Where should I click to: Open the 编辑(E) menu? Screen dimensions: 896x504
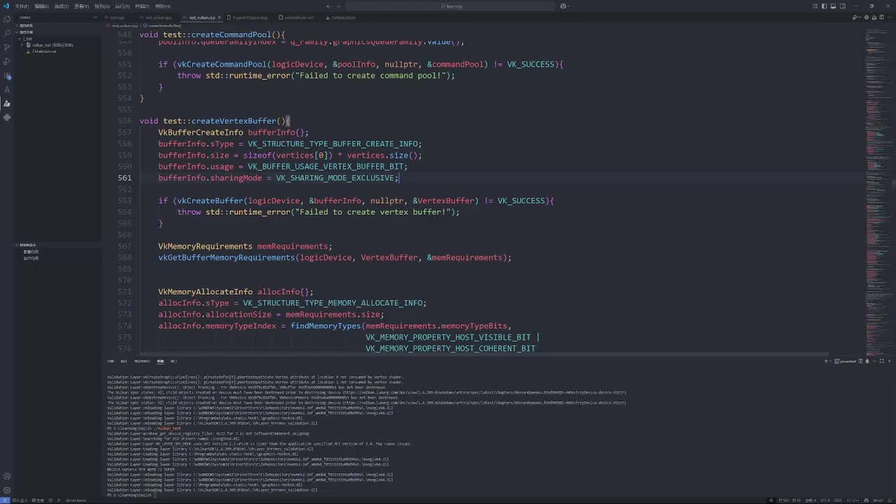[x=41, y=6]
